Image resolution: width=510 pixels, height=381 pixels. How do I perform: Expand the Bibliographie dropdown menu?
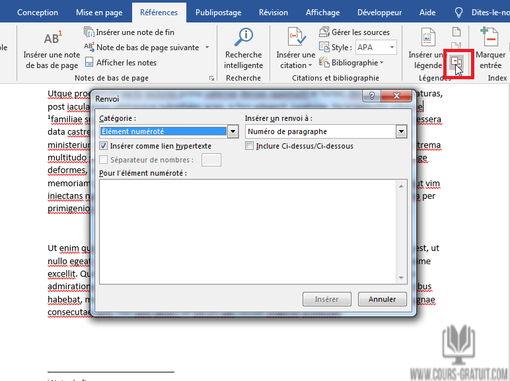pos(382,63)
